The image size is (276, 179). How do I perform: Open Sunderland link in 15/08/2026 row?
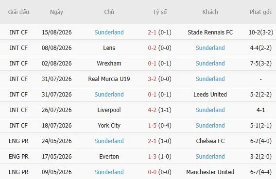pyautogui.click(x=109, y=33)
